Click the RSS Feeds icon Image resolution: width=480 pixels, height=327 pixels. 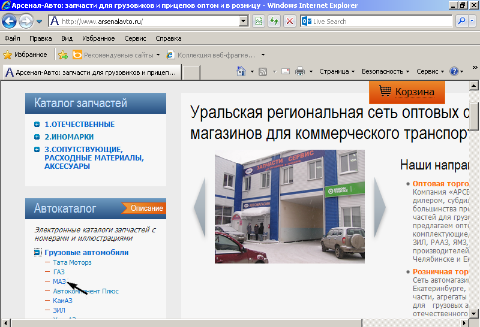pyautogui.click(x=263, y=71)
